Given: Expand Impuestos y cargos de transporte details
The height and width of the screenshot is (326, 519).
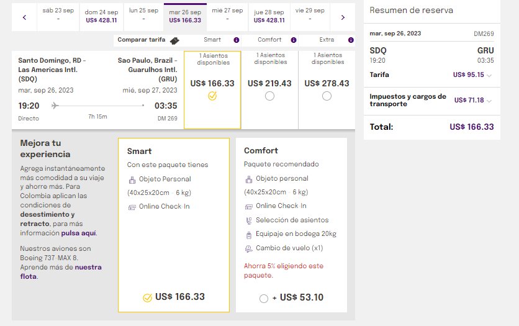Looking at the screenshot, I should click(489, 101).
